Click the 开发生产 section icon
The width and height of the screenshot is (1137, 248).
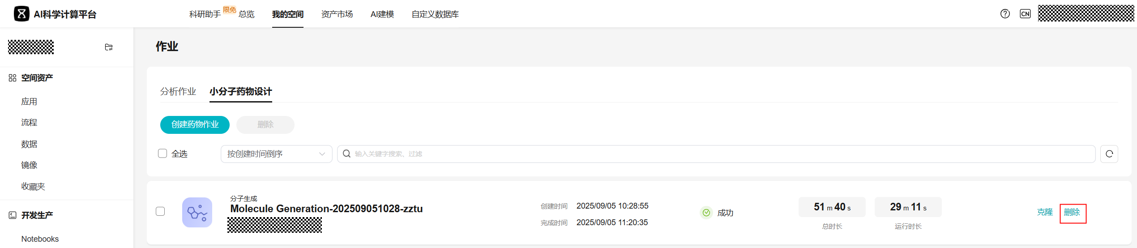[x=13, y=215]
